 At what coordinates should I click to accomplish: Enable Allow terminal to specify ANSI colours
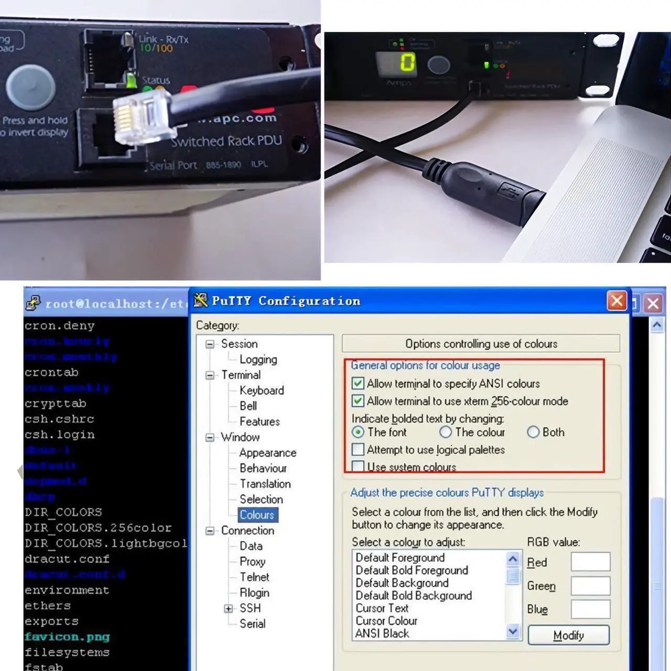click(x=358, y=384)
